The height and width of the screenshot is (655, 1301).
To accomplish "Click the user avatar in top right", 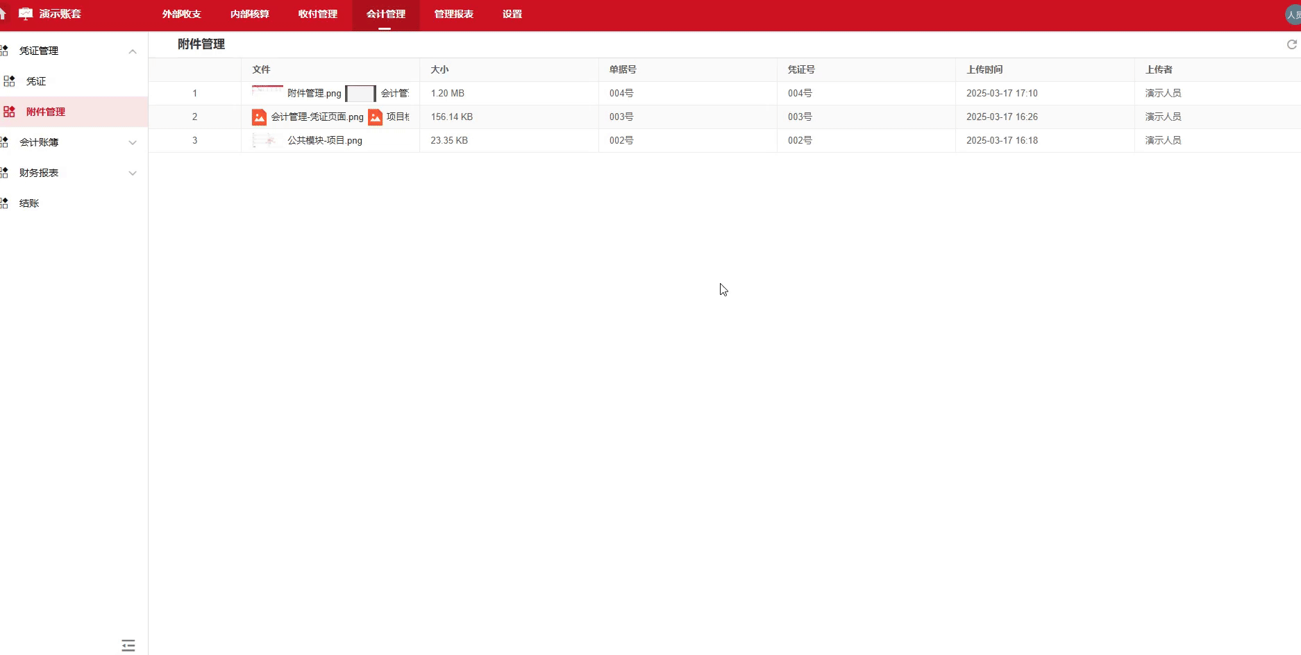I will click(1293, 15).
